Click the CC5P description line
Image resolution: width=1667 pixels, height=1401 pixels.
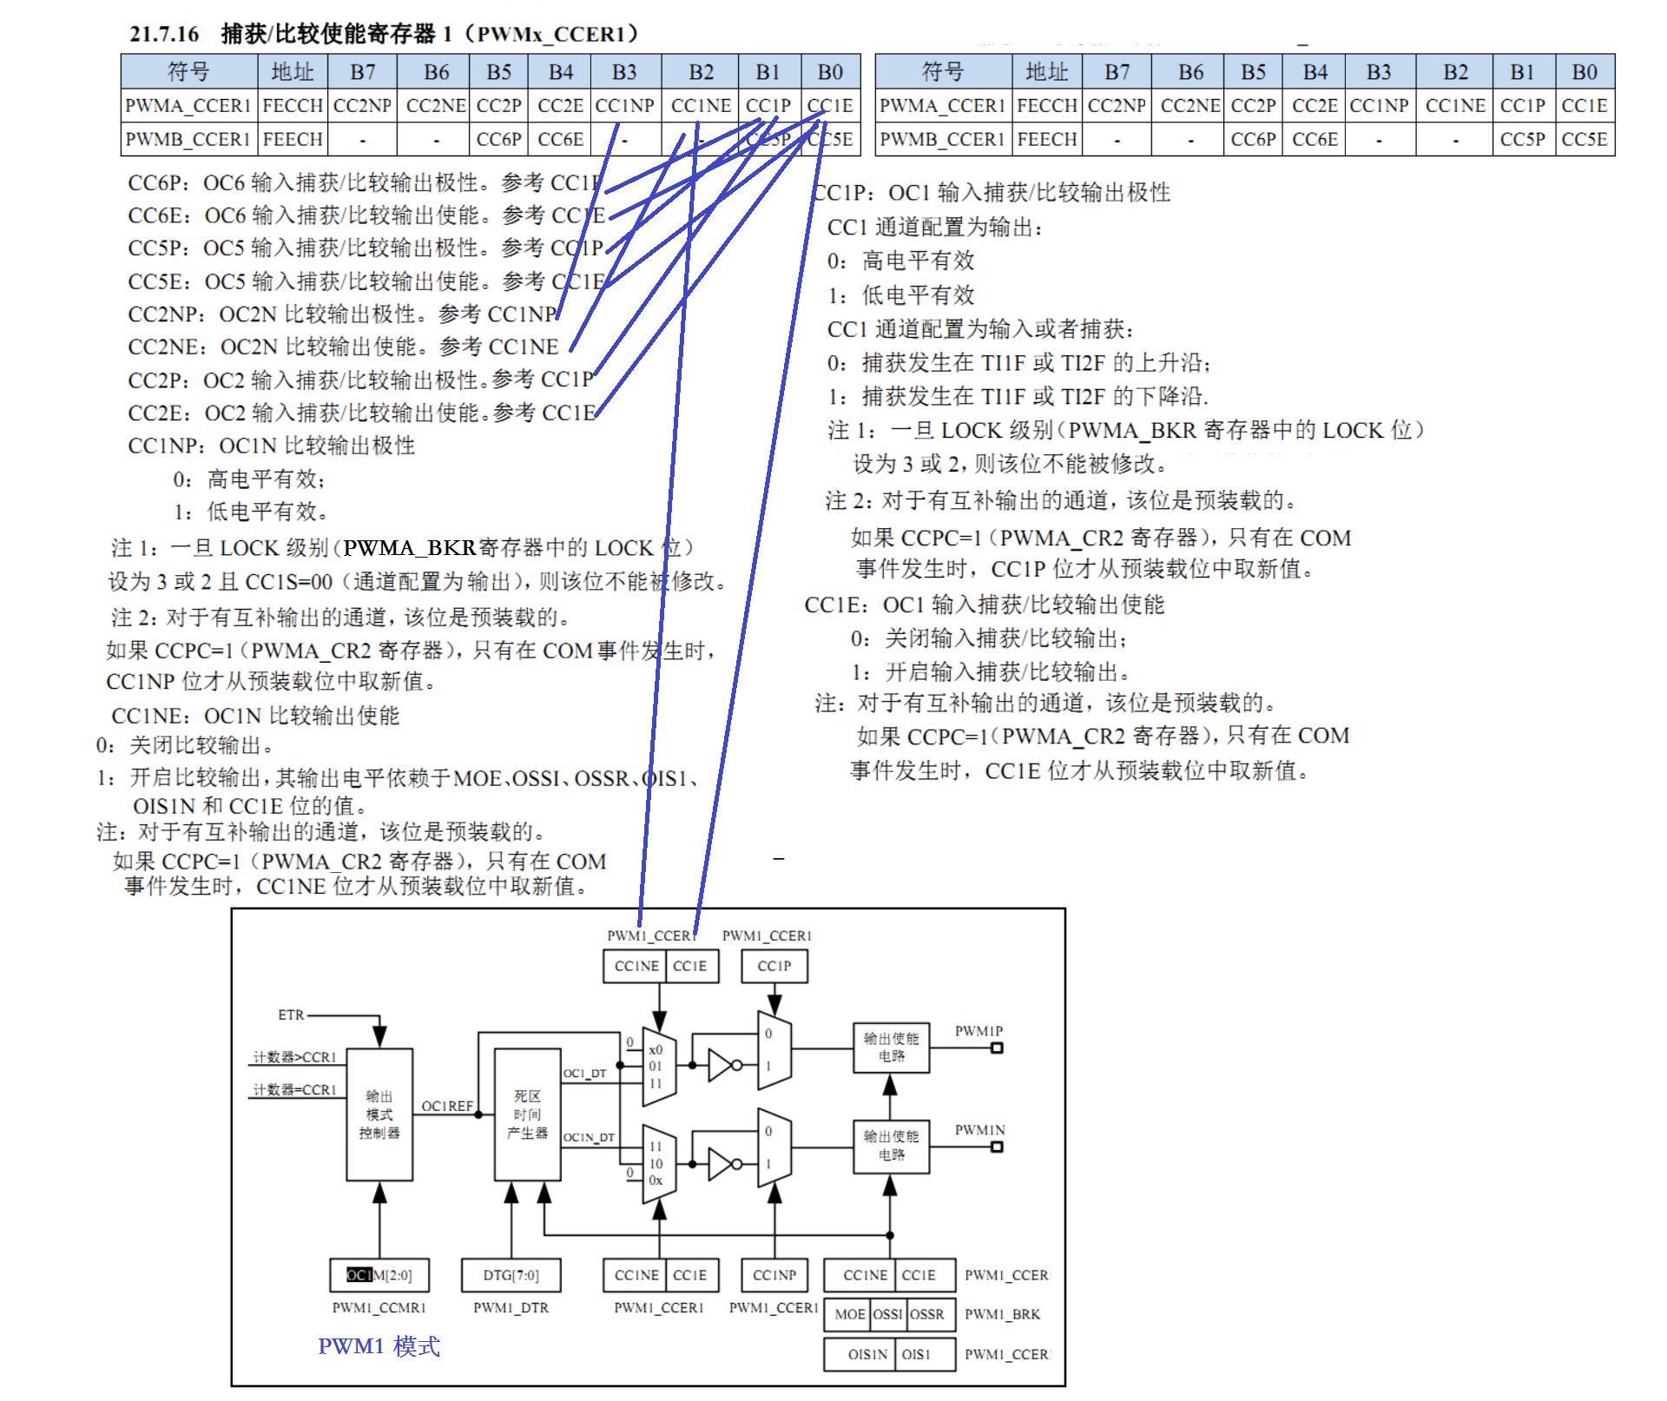point(365,248)
